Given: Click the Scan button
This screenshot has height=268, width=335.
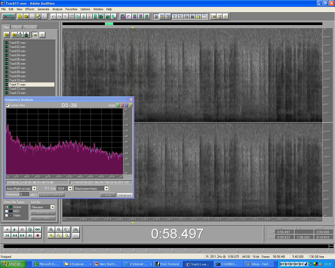Looking at the screenshot, I should pyautogui.click(x=108, y=195).
